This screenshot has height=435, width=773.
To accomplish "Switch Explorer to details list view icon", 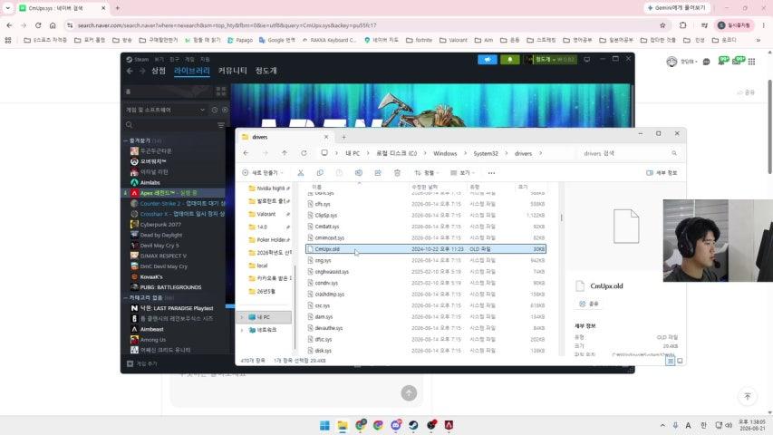I will tap(670, 361).
